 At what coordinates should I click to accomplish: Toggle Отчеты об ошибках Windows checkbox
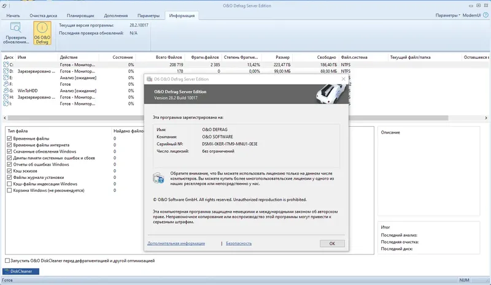pos(9,164)
